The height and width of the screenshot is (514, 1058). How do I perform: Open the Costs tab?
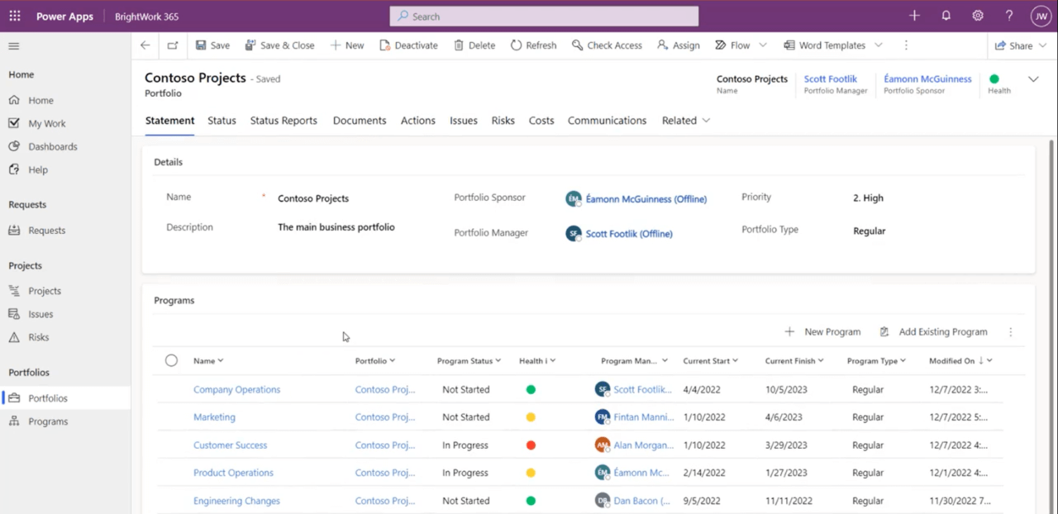pyautogui.click(x=541, y=121)
